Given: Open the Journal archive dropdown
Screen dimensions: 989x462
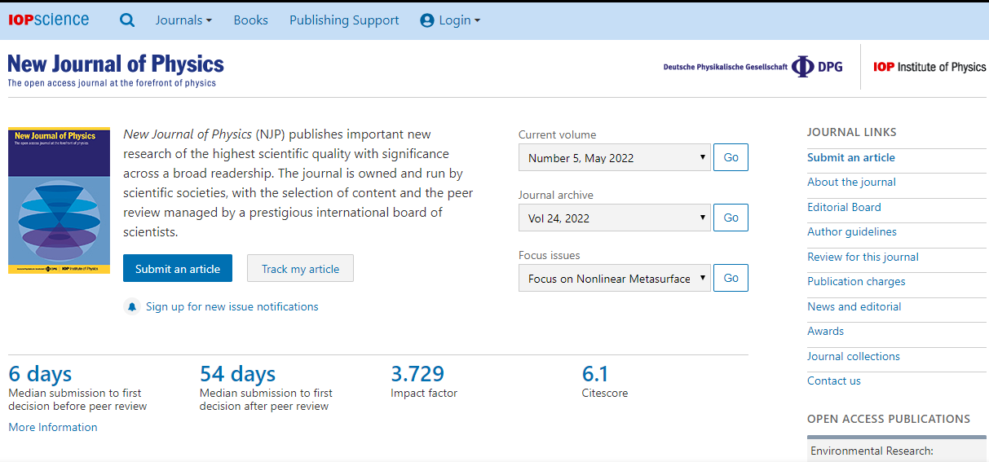Looking at the screenshot, I should point(615,218).
